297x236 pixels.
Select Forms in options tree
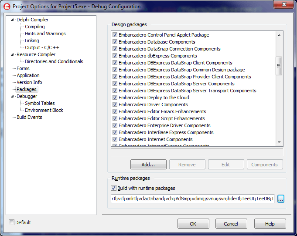click(23, 68)
